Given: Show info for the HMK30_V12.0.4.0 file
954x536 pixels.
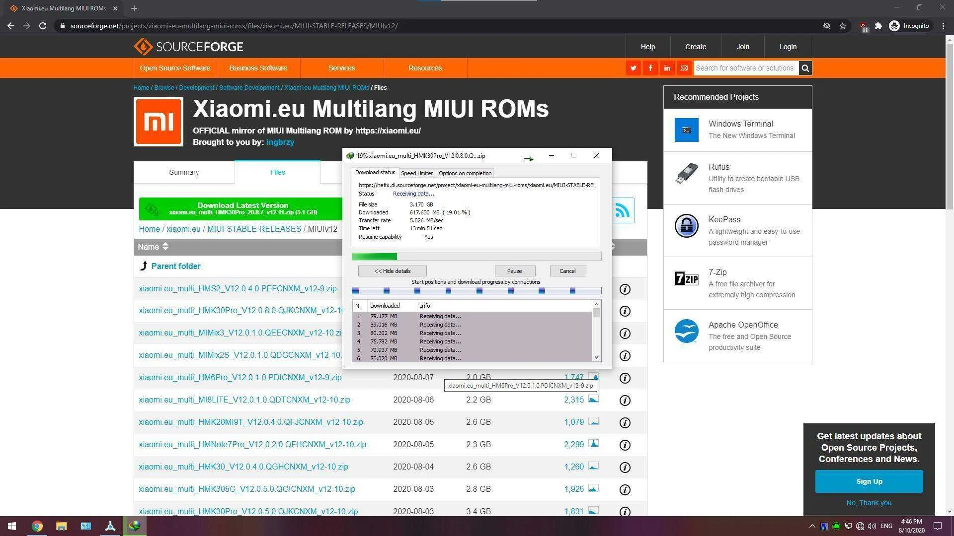Looking at the screenshot, I should click(x=625, y=468).
